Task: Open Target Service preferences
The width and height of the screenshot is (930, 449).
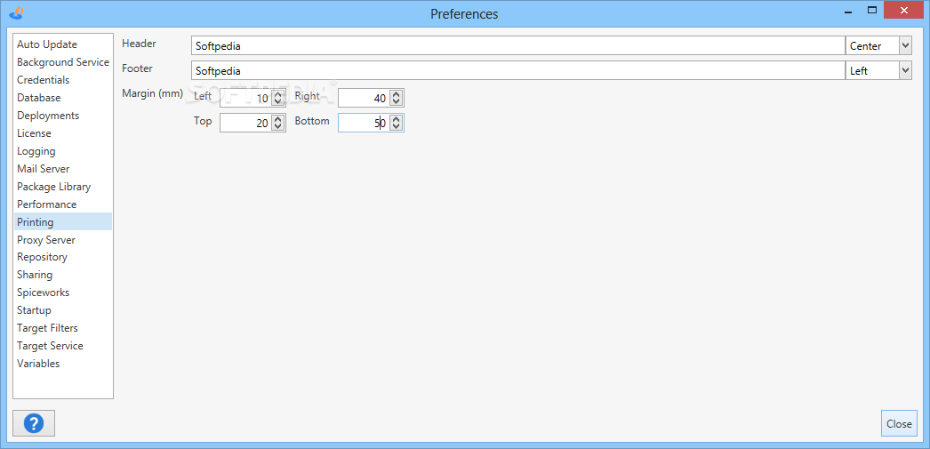Action: (63, 346)
